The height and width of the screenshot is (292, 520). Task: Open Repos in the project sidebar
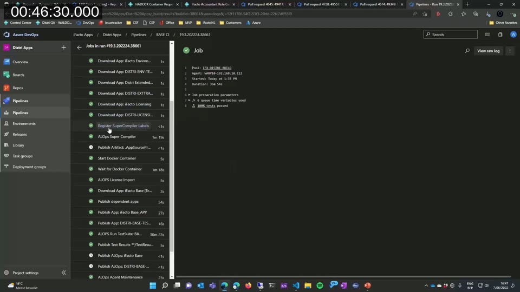pos(17,88)
